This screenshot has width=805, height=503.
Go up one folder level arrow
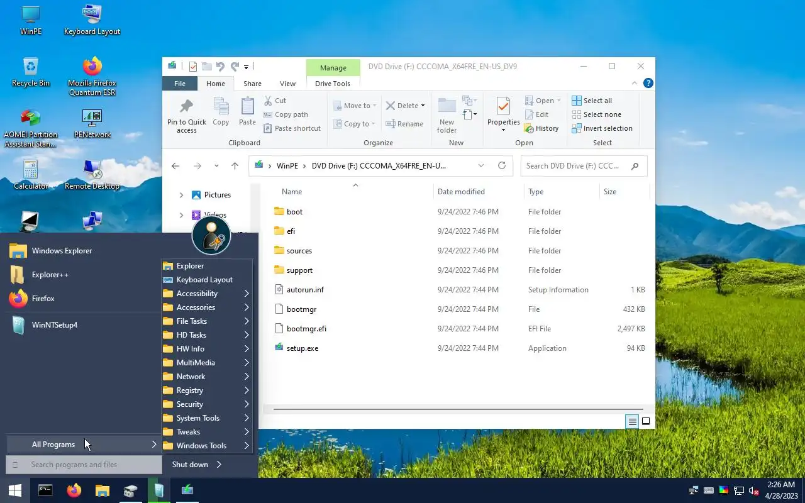(x=235, y=166)
